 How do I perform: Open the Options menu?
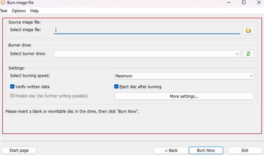[19, 11]
